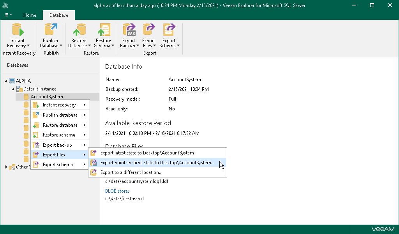Click the Restore database context menu icon

(x=36, y=125)
